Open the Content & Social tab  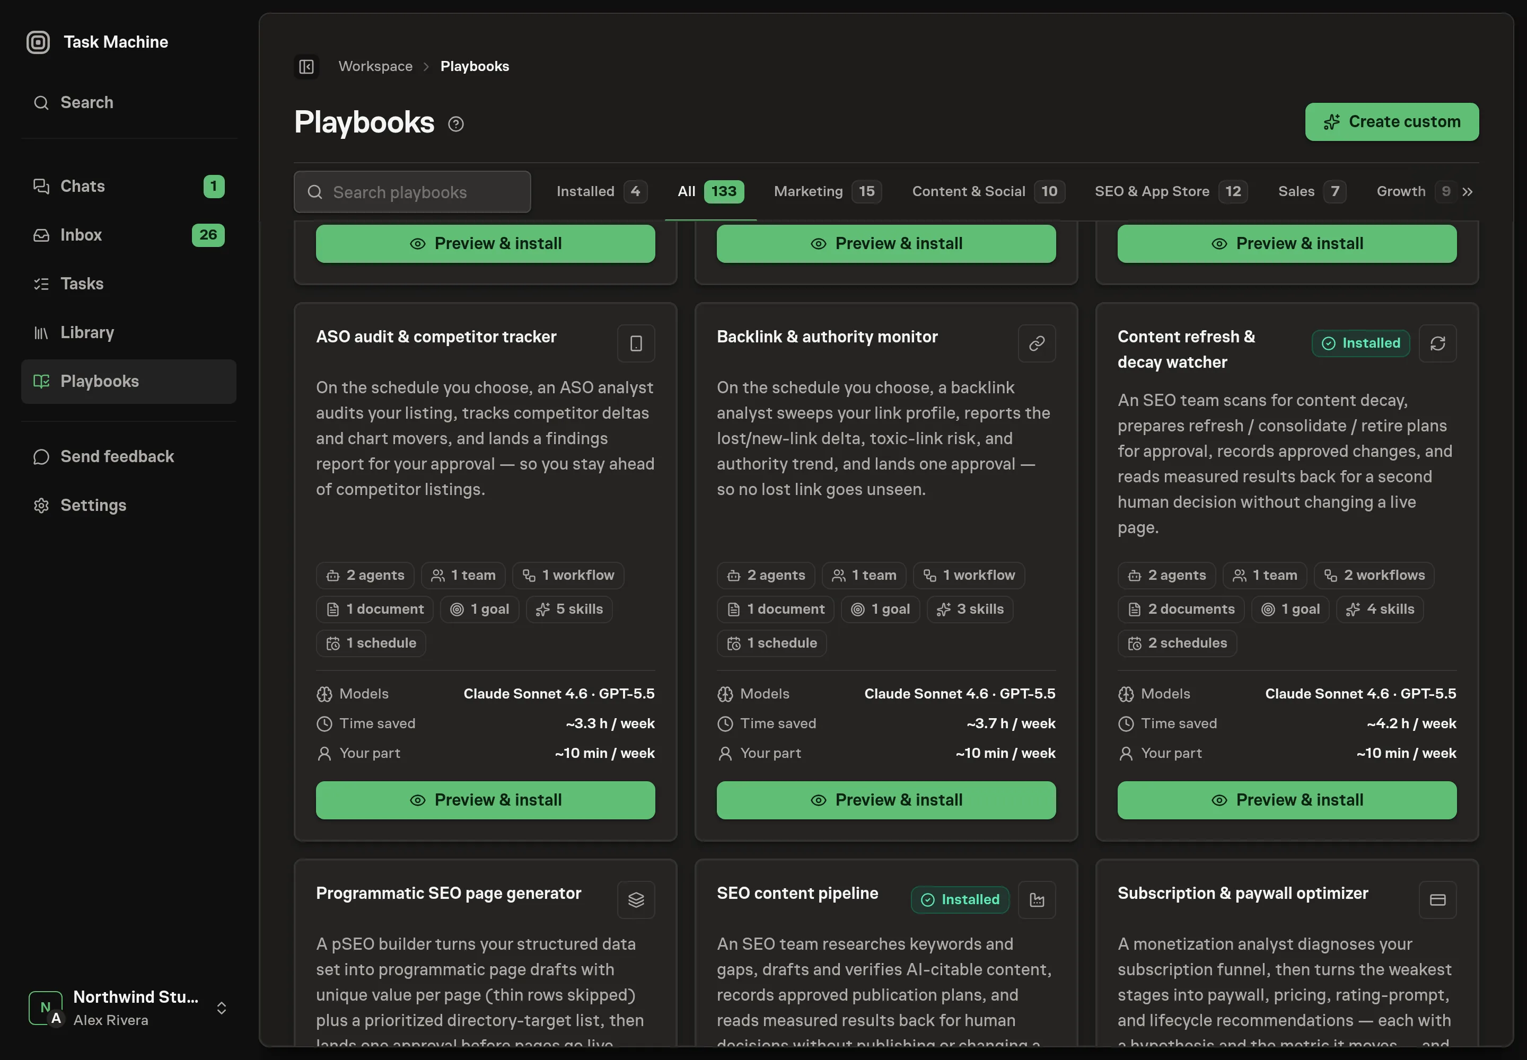tap(988, 192)
